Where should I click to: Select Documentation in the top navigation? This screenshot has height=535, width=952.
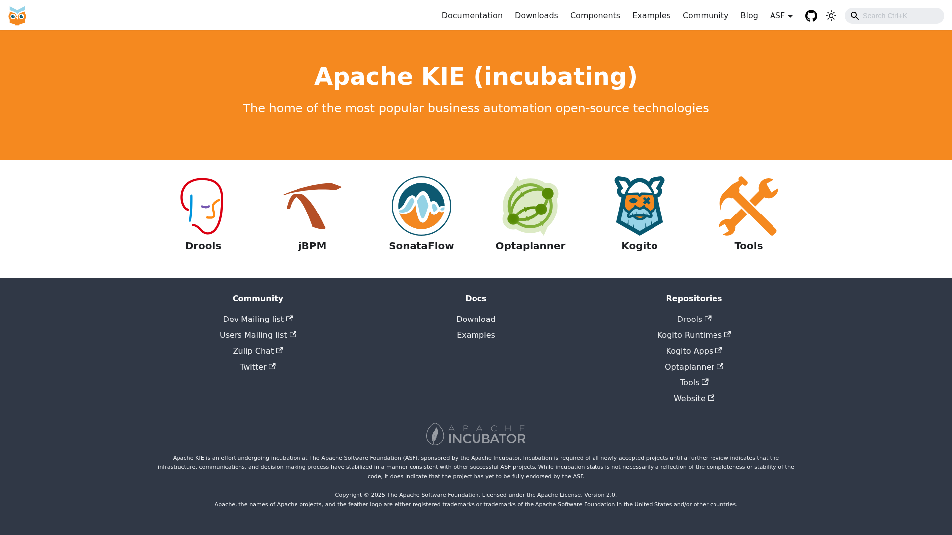pyautogui.click(x=472, y=15)
